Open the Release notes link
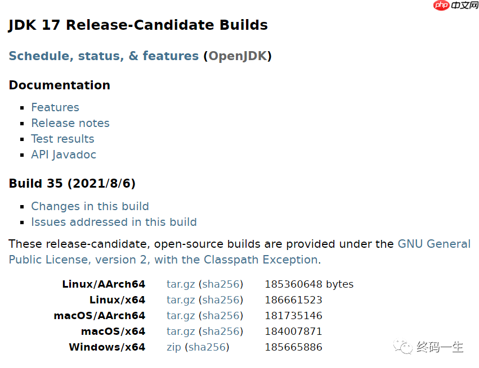This screenshot has height=368, width=479. (x=70, y=123)
